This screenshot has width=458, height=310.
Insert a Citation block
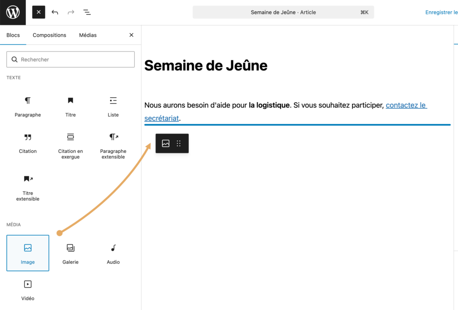point(28,143)
